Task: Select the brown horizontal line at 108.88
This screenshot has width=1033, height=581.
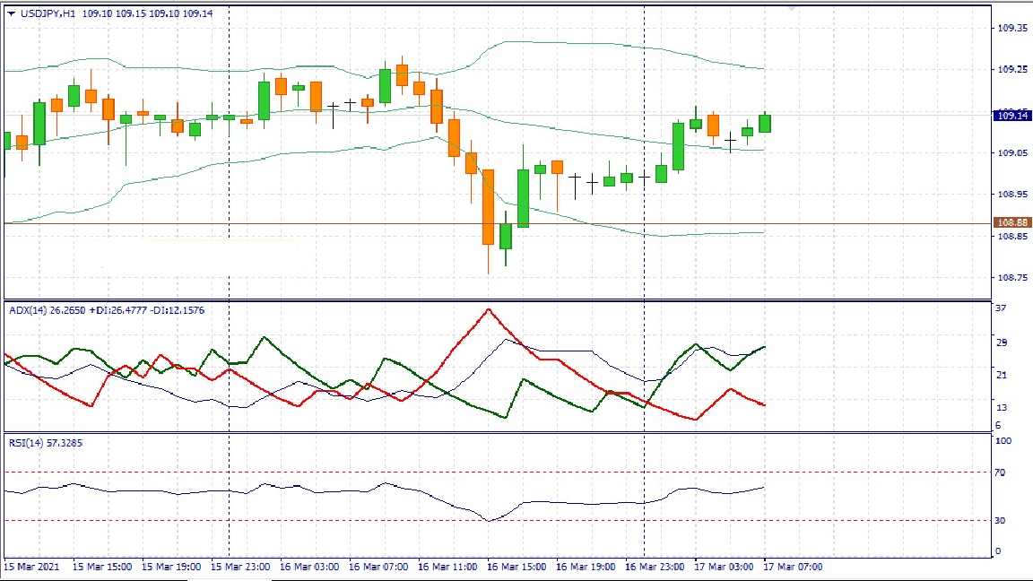Action: point(359,222)
